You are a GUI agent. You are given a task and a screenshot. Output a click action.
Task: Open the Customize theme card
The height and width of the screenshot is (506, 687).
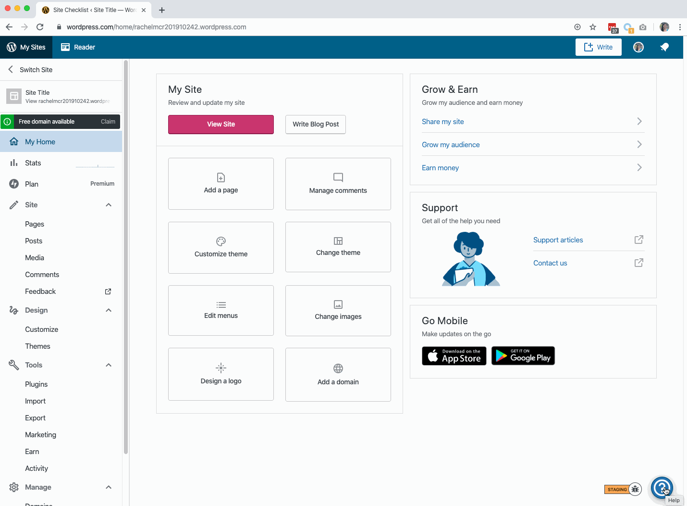click(221, 248)
